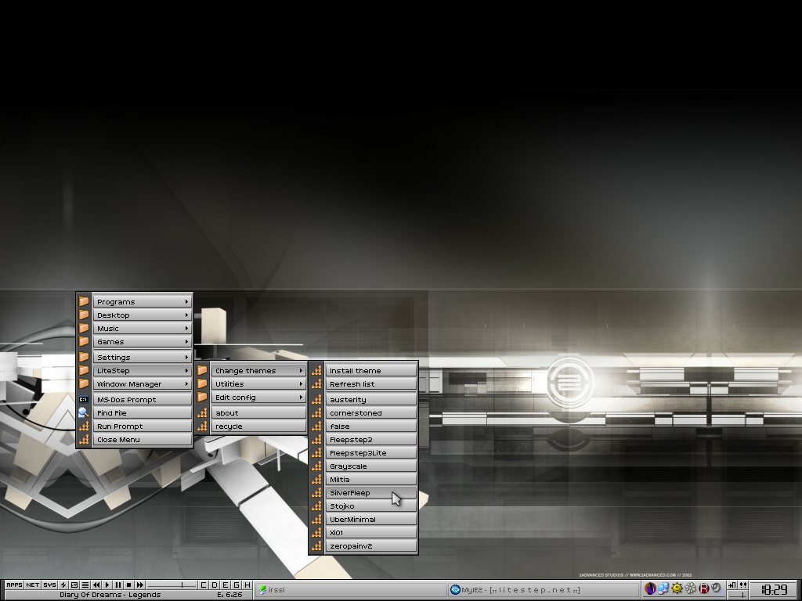The image size is (802, 601).
Task: Open the APPS taskbar menu
Action: tap(14, 585)
